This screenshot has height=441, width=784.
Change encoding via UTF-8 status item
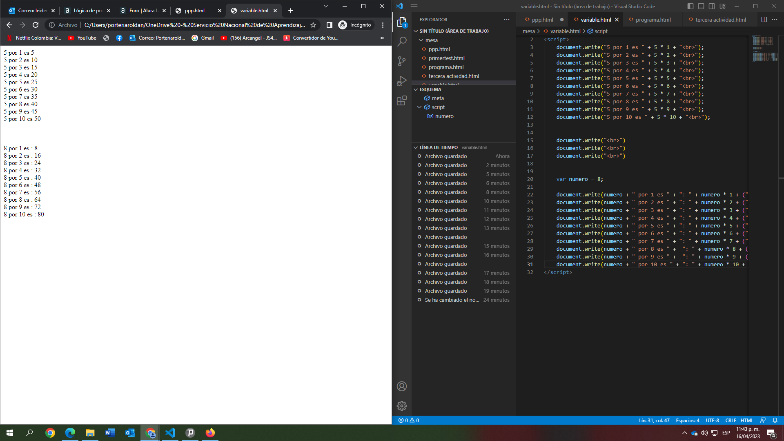point(713,420)
